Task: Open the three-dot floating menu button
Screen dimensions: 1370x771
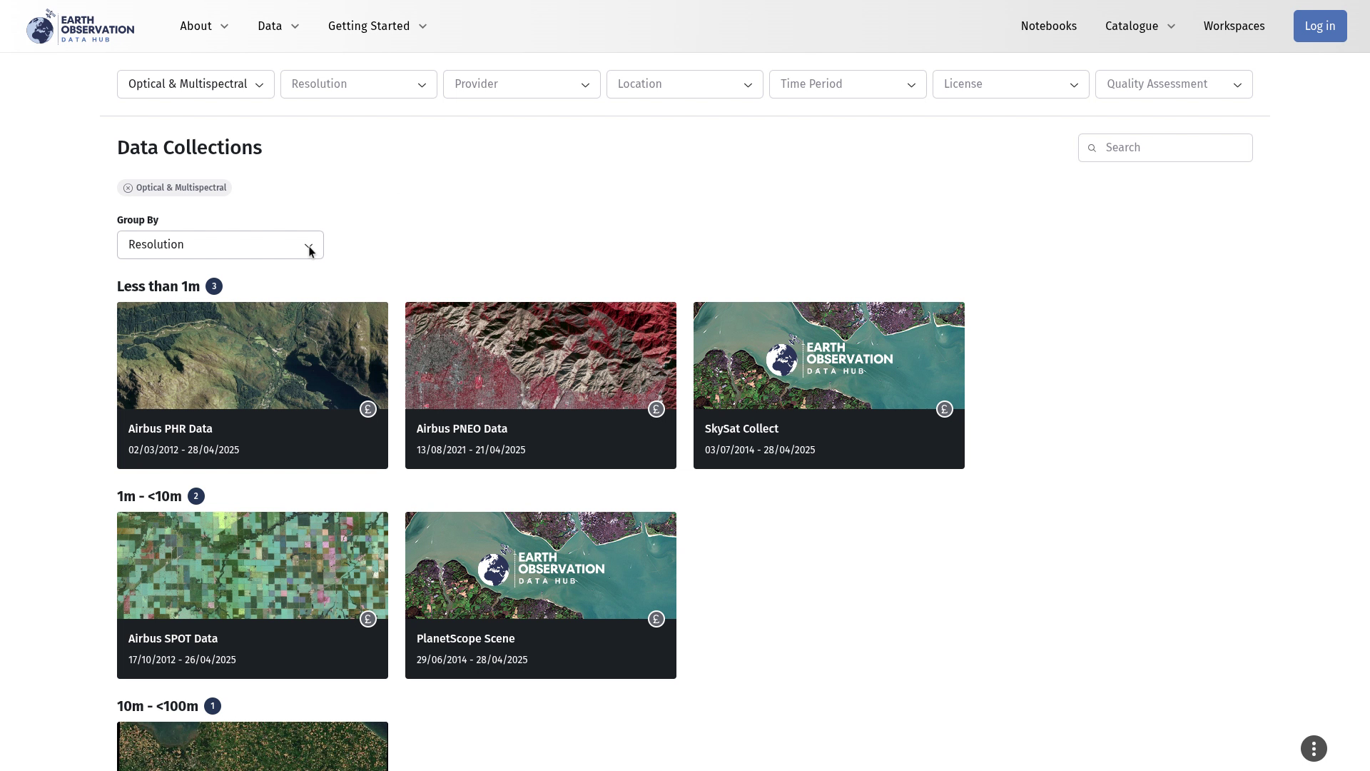Action: tap(1314, 749)
